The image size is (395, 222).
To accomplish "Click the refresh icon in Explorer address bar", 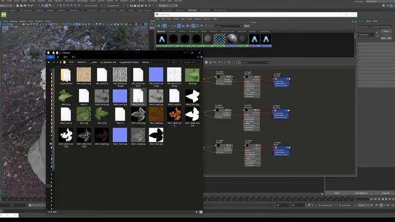I will pyautogui.click(x=173, y=62).
